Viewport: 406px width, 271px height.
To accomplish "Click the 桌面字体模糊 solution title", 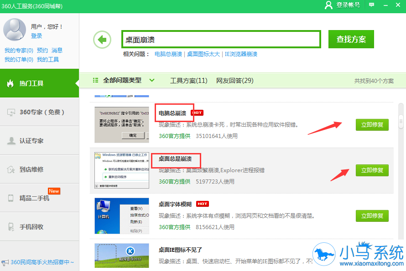I will (175, 205).
